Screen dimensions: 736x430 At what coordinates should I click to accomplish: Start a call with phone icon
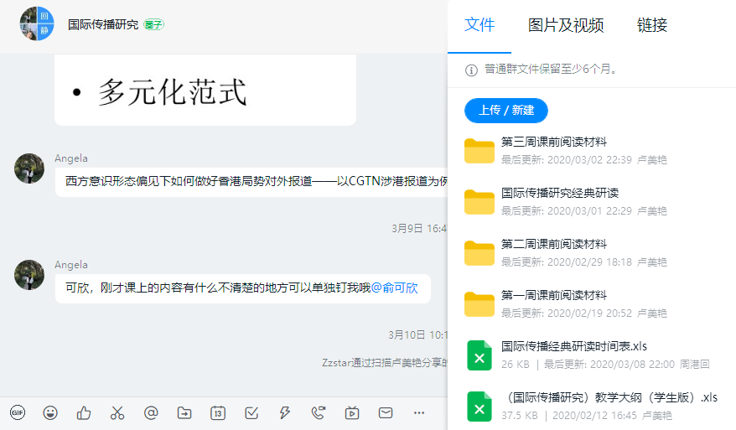pyautogui.click(x=319, y=412)
